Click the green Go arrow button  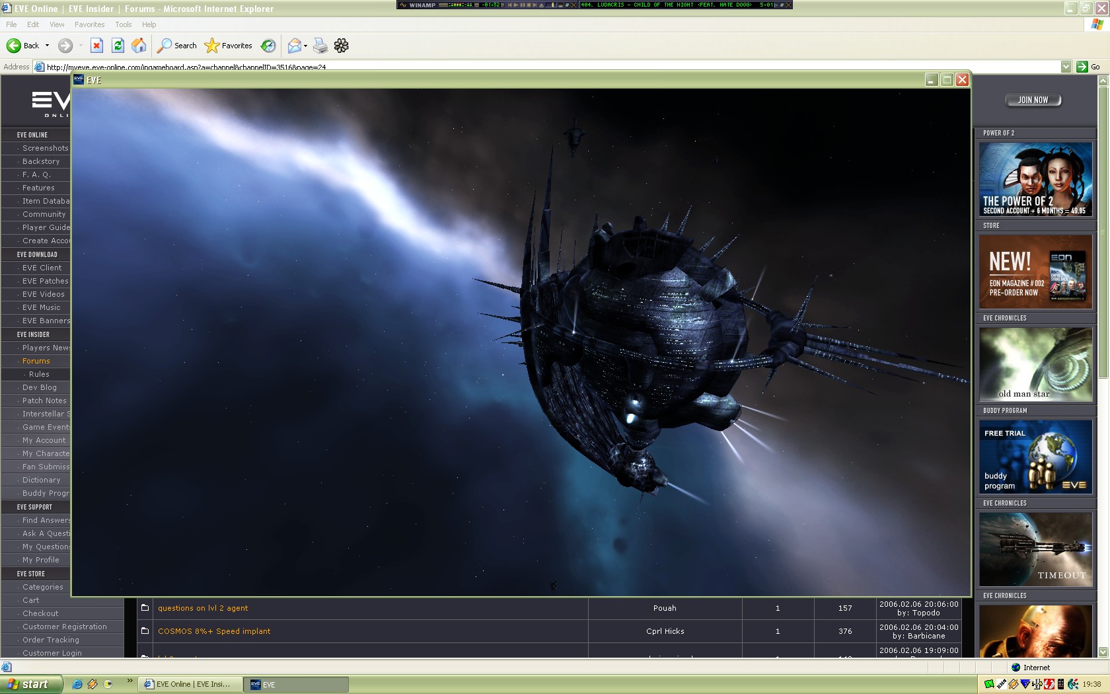(1082, 67)
